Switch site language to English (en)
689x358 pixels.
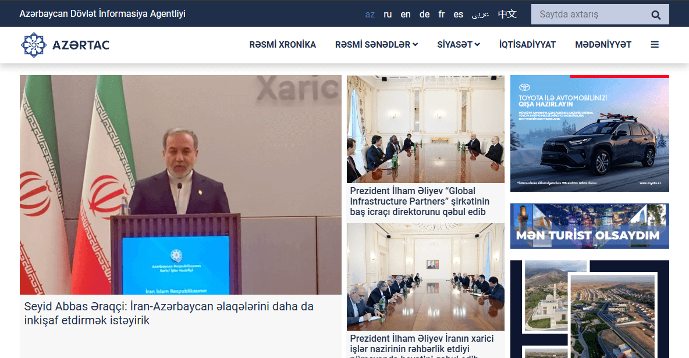(406, 15)
